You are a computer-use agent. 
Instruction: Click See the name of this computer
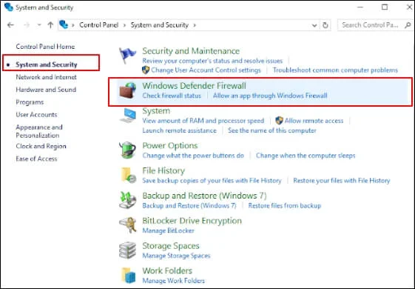(272, 130)
